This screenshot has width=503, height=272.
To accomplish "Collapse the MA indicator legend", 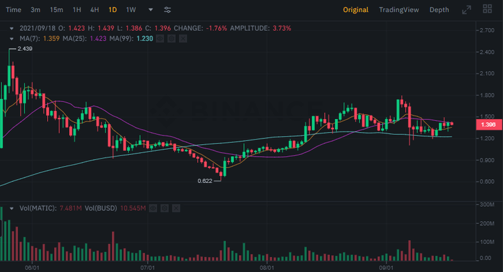I will (13, 39).
